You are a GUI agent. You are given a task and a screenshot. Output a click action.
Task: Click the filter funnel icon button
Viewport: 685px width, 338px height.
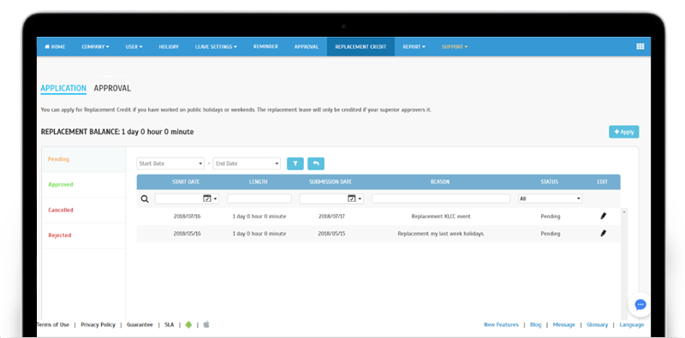tap(295, 163)
